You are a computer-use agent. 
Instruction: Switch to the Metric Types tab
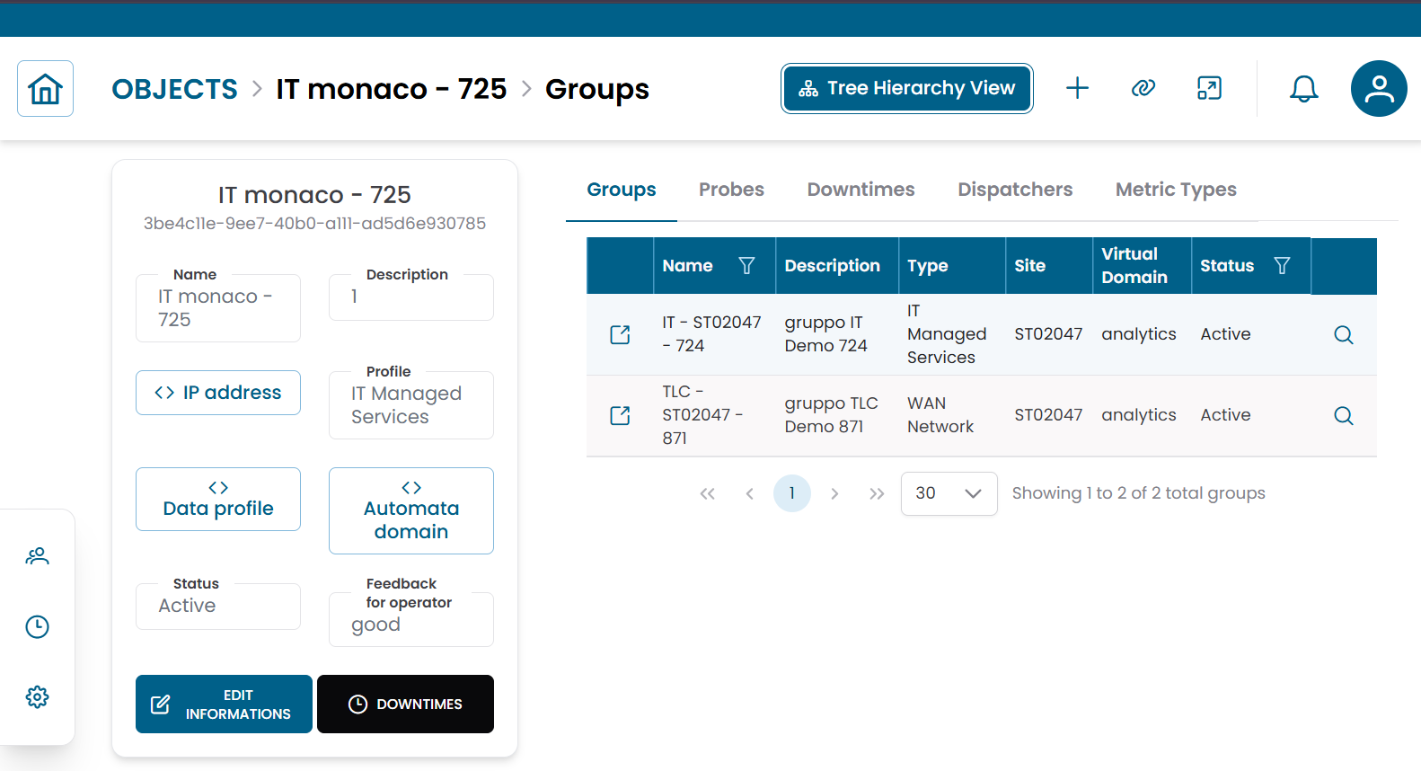pyautogui.click(x=1176, y=190)
